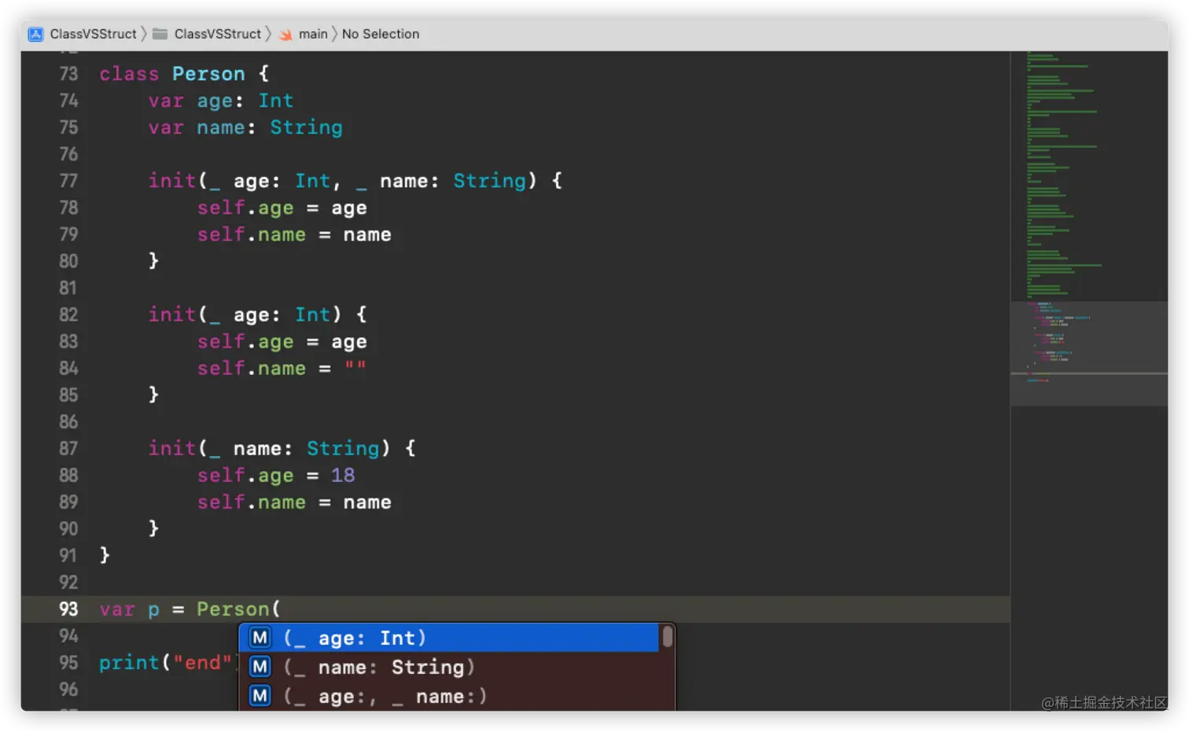
Task: Click the M icon for (_ name: String)
Action: tap(260, 667)
